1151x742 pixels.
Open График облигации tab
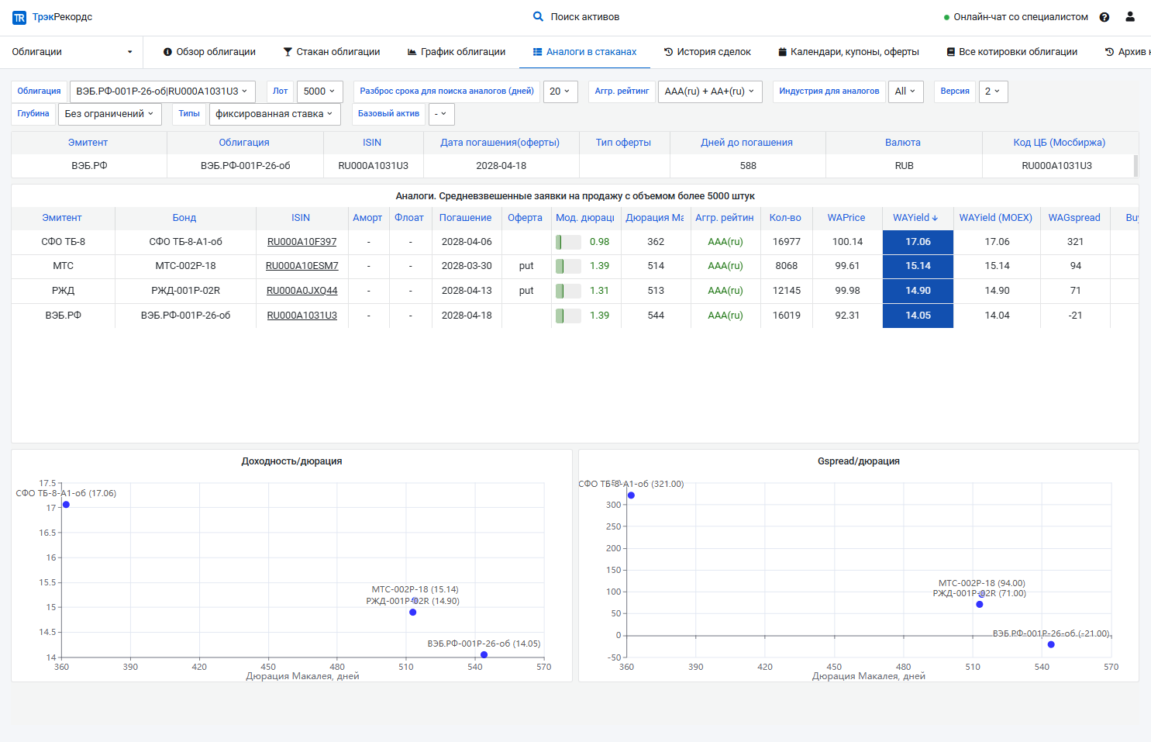pos(457,52)
